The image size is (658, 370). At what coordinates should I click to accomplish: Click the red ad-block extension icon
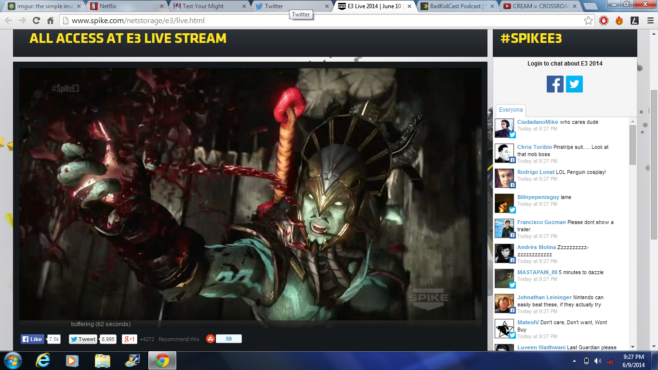click(604, 21)
